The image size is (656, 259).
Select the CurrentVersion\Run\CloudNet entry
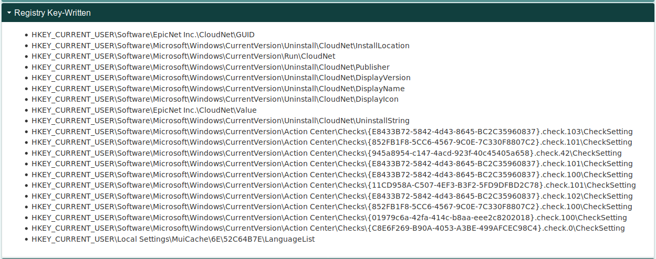[183, 56]
